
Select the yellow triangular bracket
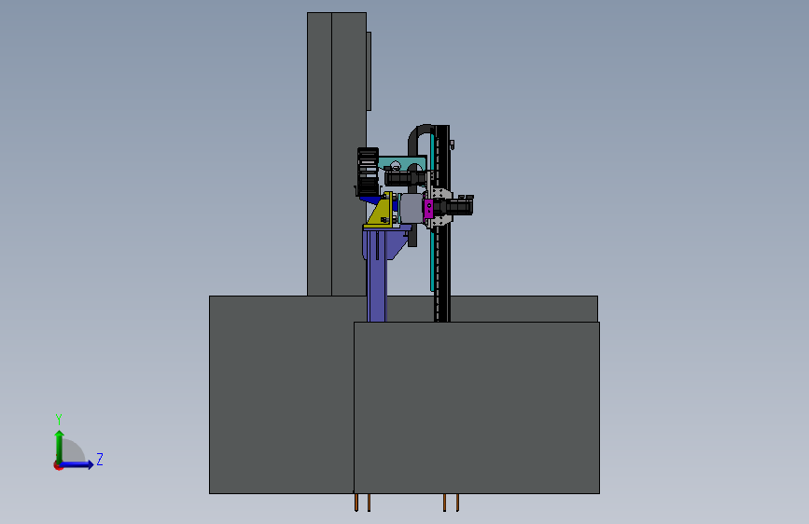tap(380, 213)
